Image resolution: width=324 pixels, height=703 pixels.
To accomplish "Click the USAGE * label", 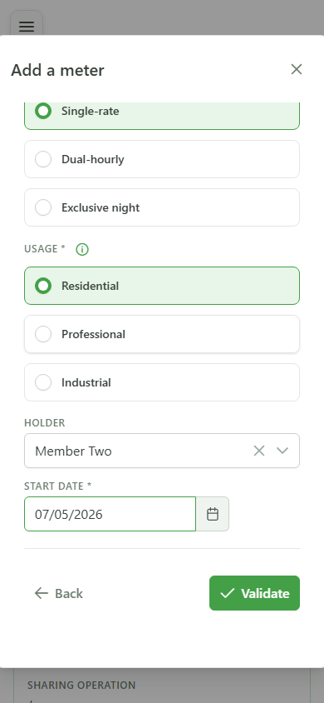I will (x=45, y=249).
